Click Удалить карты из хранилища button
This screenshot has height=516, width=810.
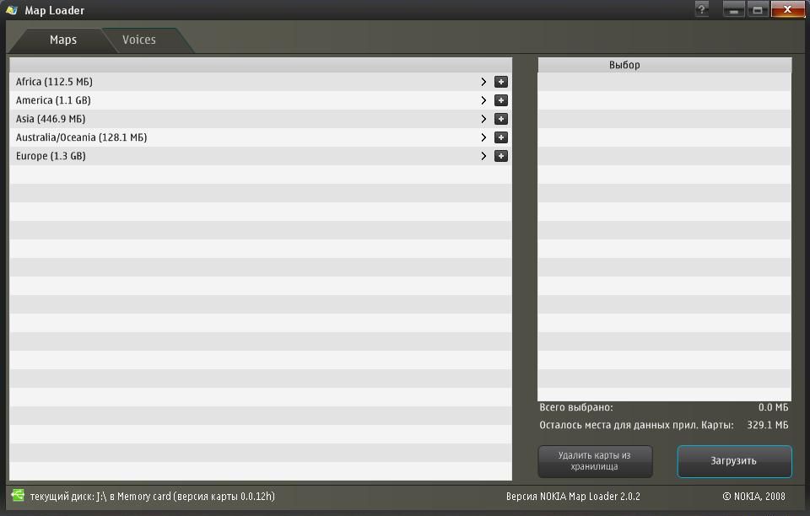click(x=595, y=461)
